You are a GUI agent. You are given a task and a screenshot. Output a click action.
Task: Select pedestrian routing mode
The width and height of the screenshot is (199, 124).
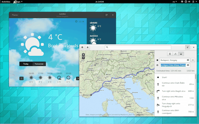(x=170, y=54)
